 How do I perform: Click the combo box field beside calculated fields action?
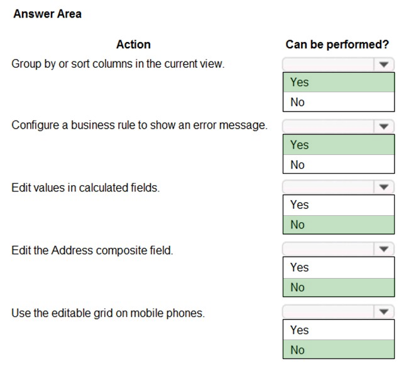(x=338, y=187)
